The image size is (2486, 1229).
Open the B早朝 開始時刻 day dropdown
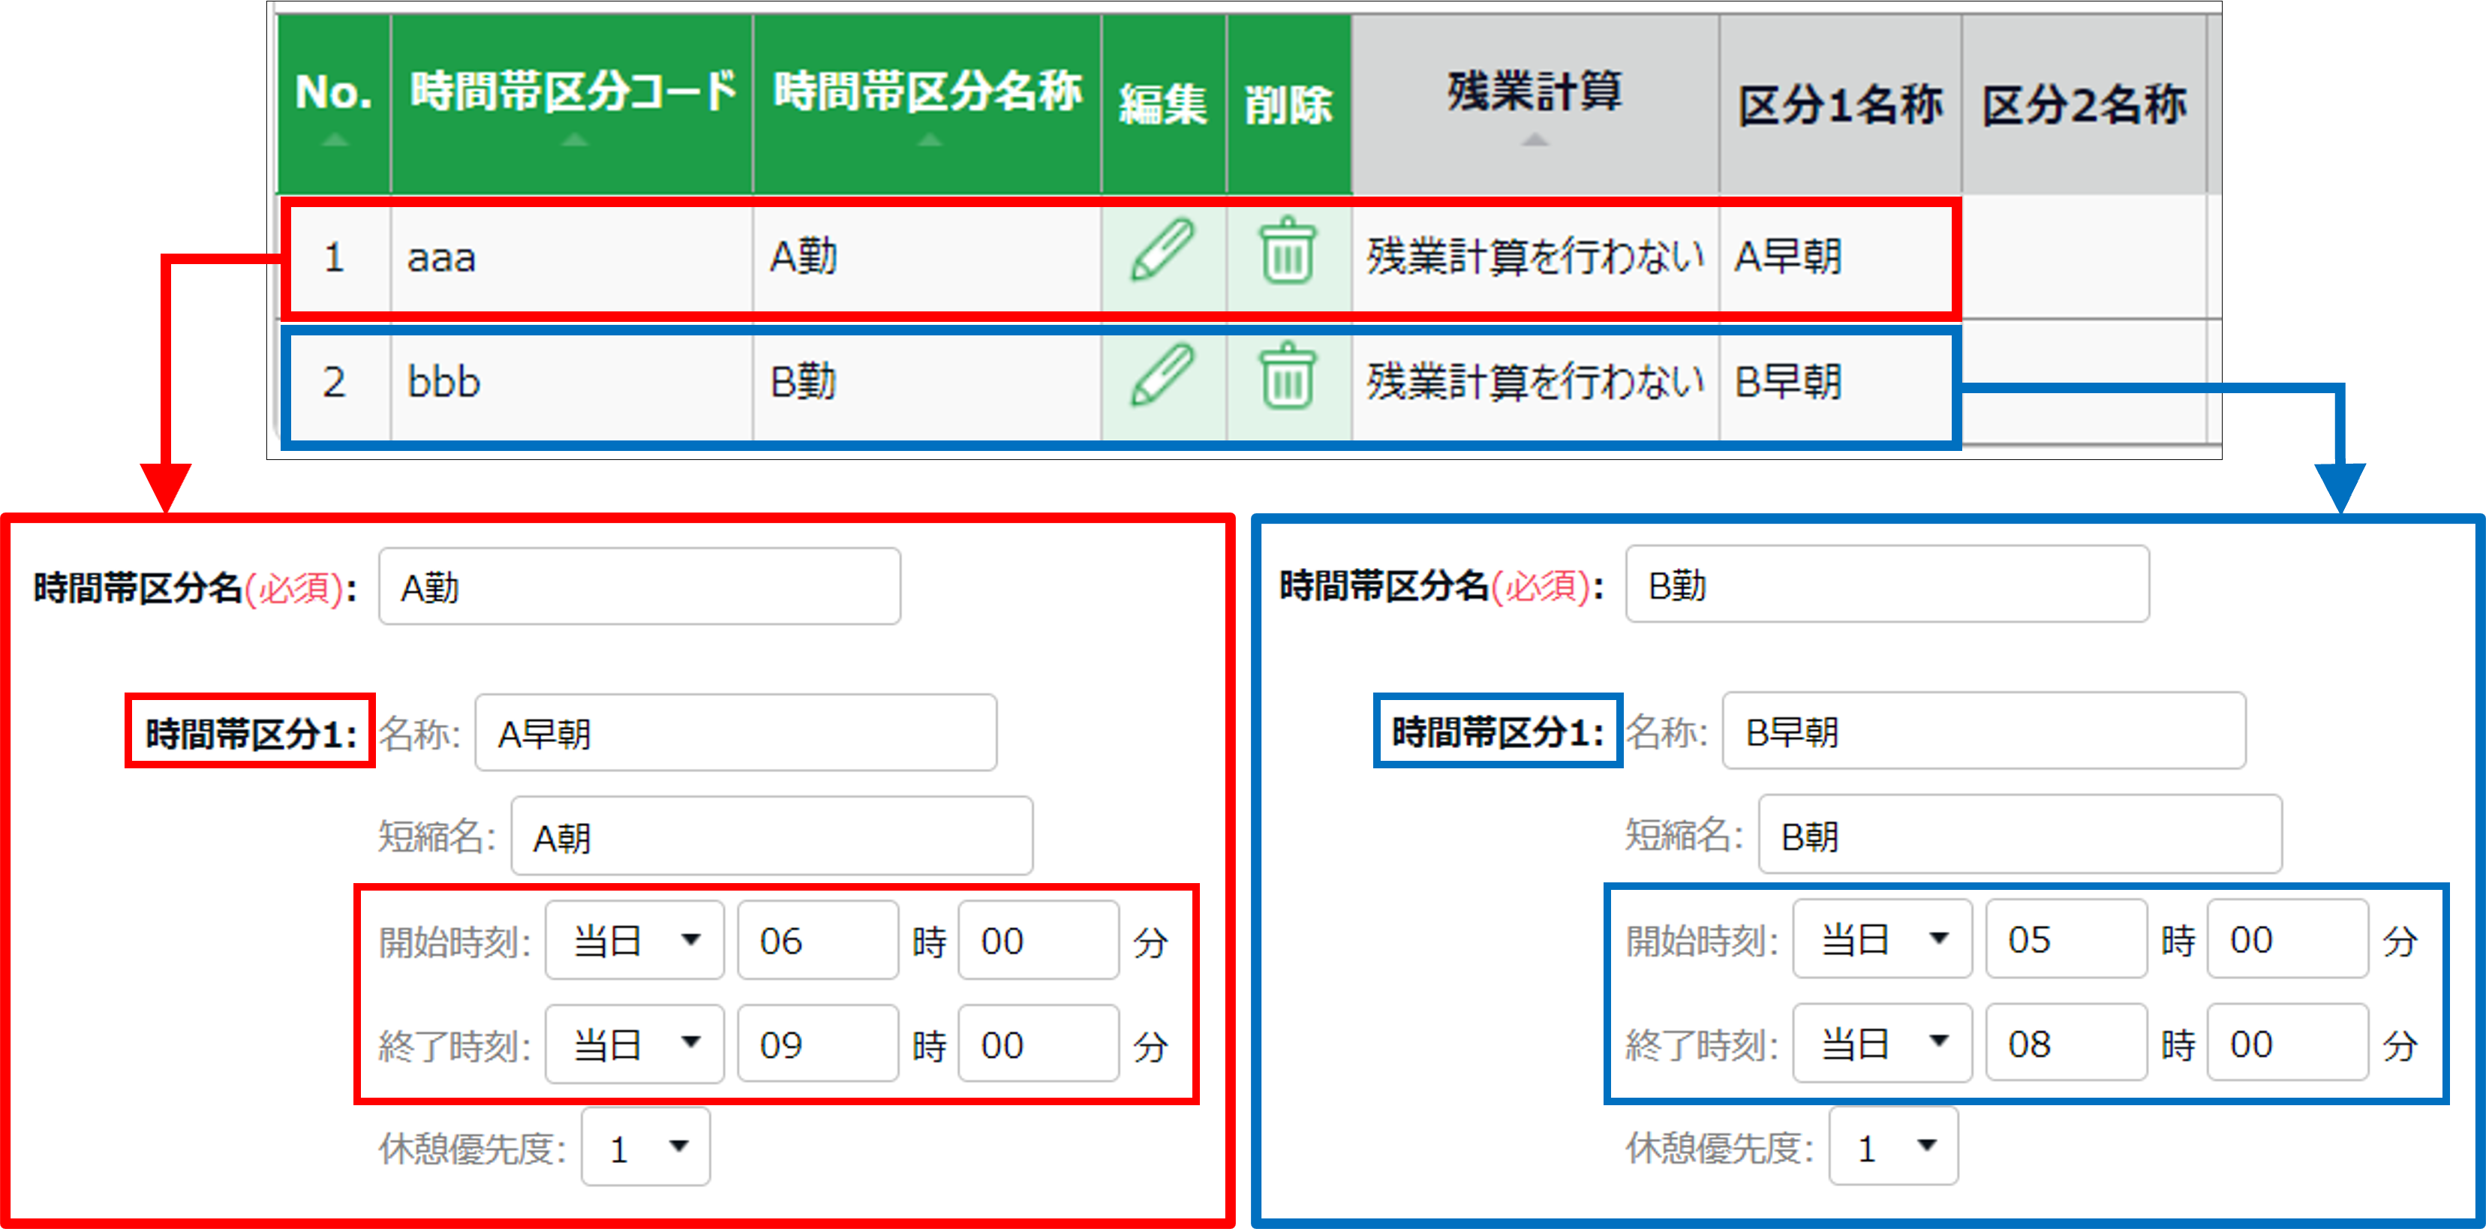click(1882, 939)
